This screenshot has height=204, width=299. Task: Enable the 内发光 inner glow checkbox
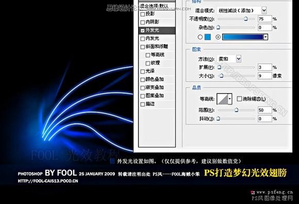tap(142, 39)
